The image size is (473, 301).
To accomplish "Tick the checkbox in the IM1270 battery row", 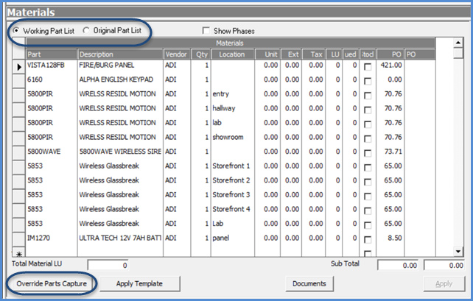I will [x=368, y=239].
